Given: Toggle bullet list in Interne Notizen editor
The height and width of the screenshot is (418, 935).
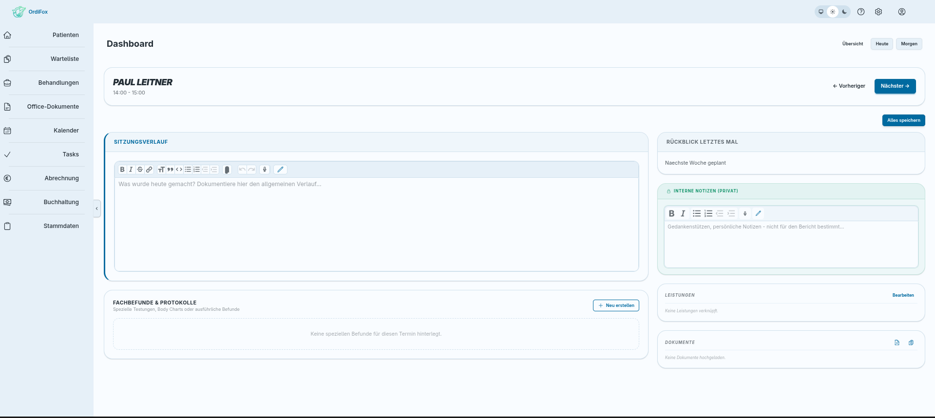Looking at the screenshot, I should click(x=697, y=213).
